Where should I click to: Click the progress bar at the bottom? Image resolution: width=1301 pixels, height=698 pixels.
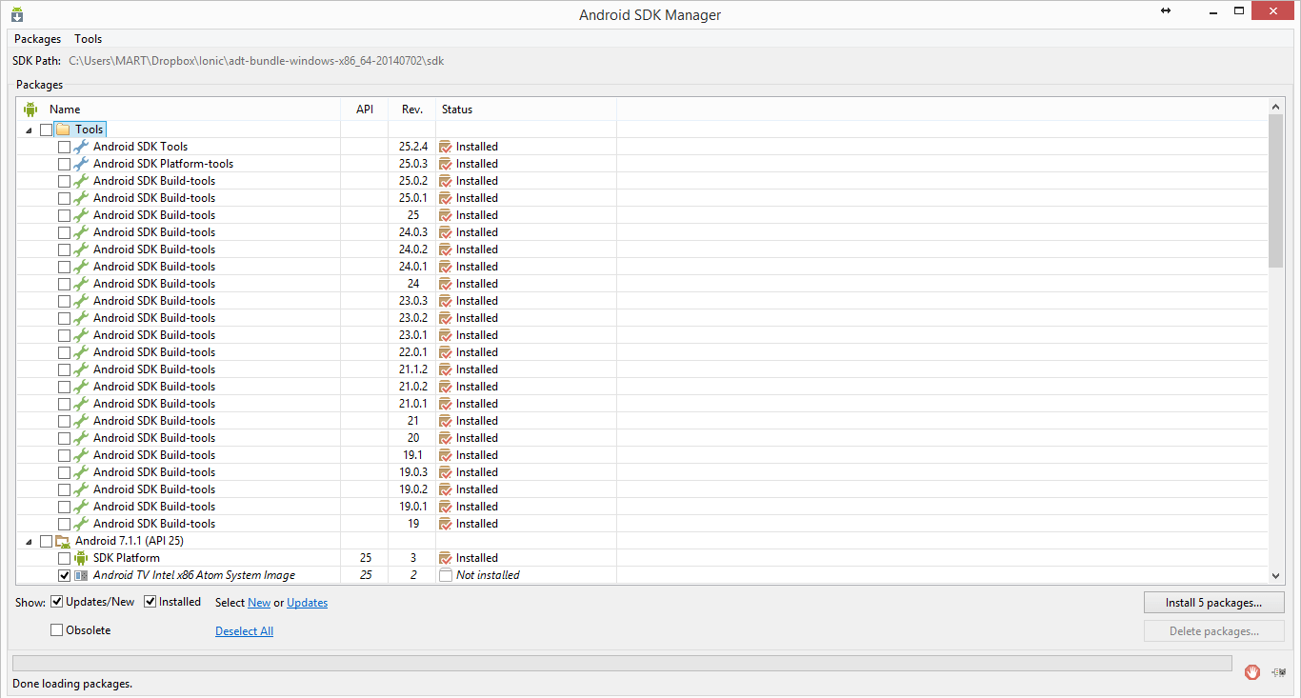tap(622, 663)
